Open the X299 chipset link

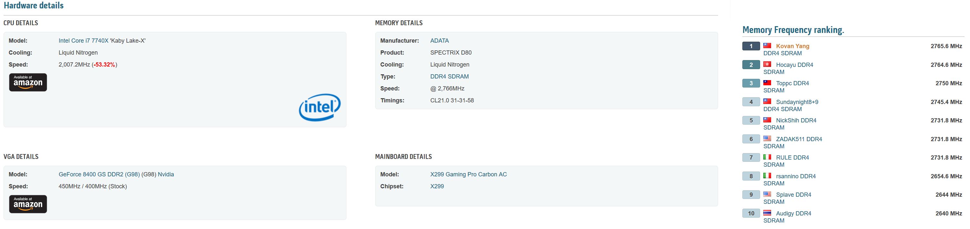[x=437, y=186]
